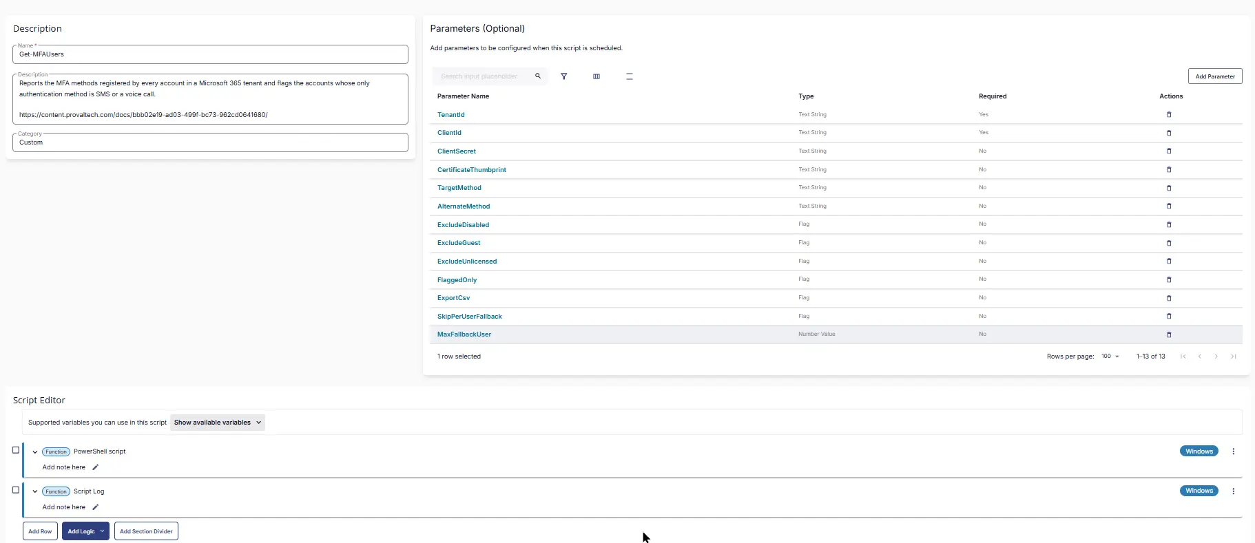Go to next page of parameters
Viewport: 1255px width, 543px height.
pyautogui.click(x=1216, y=356)
